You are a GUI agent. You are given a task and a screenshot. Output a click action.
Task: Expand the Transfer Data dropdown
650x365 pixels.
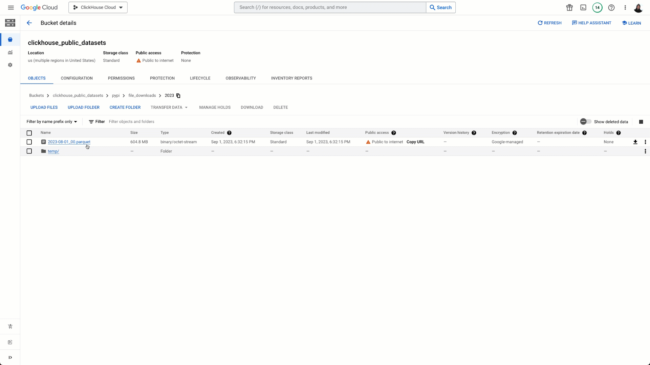pyautogui.click(x=169, y=107)
